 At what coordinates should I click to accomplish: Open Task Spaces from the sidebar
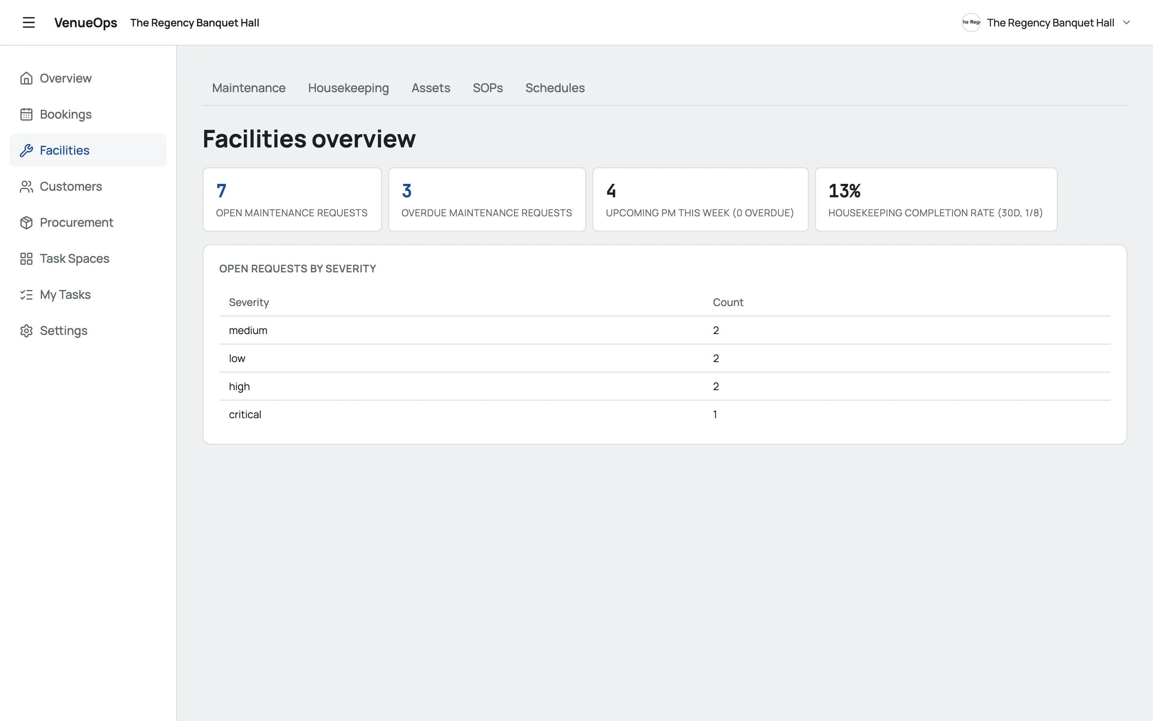click(88, 258)
